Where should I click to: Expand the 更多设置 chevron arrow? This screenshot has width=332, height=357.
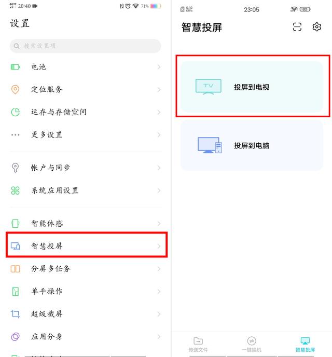[x=159, y=135]
